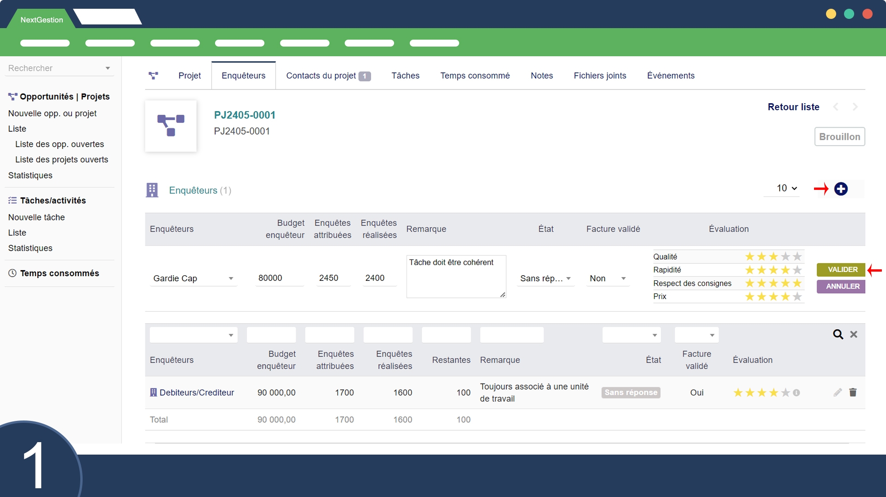Screen dimensions: 886x497
Task: Clear filters with the X icon
Action: pos(854,334)
